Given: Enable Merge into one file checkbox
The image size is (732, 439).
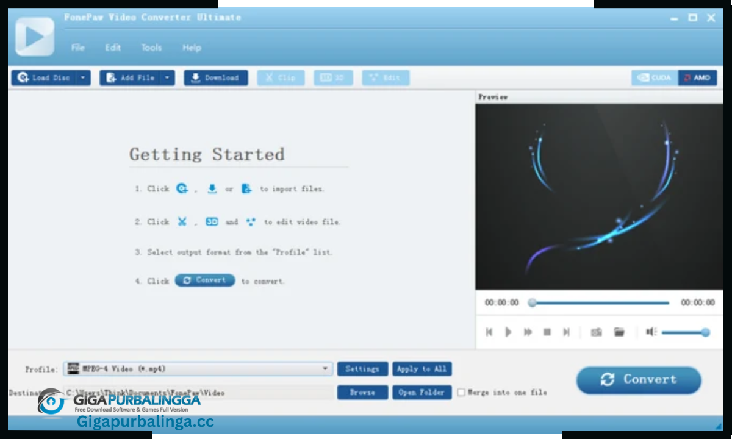Looking at the screenshot, I should pyautogui.click(x=461, y=393).
